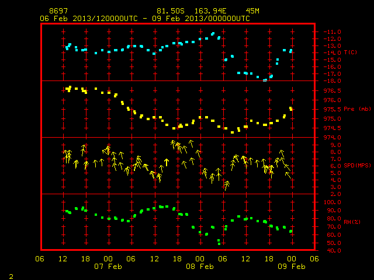This screenshot has height=280, width=374.
Task: Select the 976.5 pressure tick label
Action: (x=333, y=91)
